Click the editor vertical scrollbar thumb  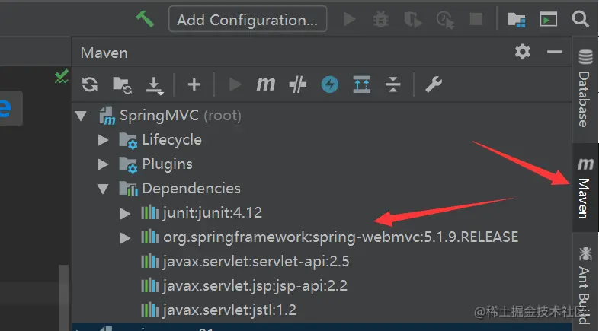64,298
